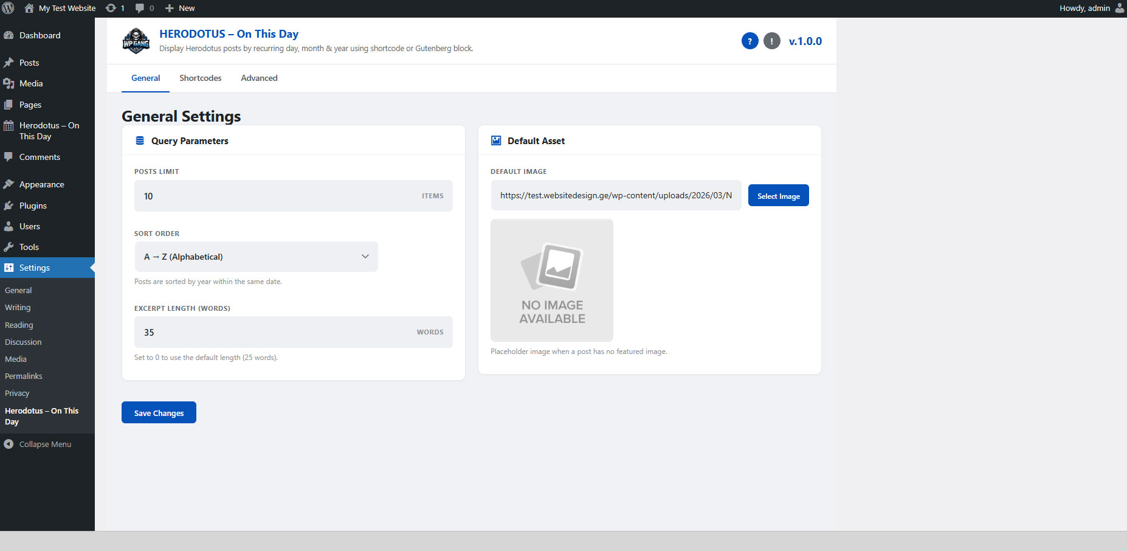Click the Collapse Menu arrow icon

tap(9, 444)
